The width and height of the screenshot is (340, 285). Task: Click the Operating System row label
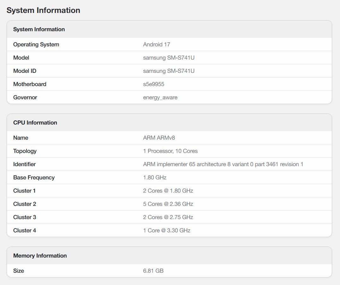click(36, 44)
